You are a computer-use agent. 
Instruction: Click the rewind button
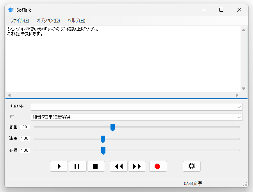click(119, 166)
